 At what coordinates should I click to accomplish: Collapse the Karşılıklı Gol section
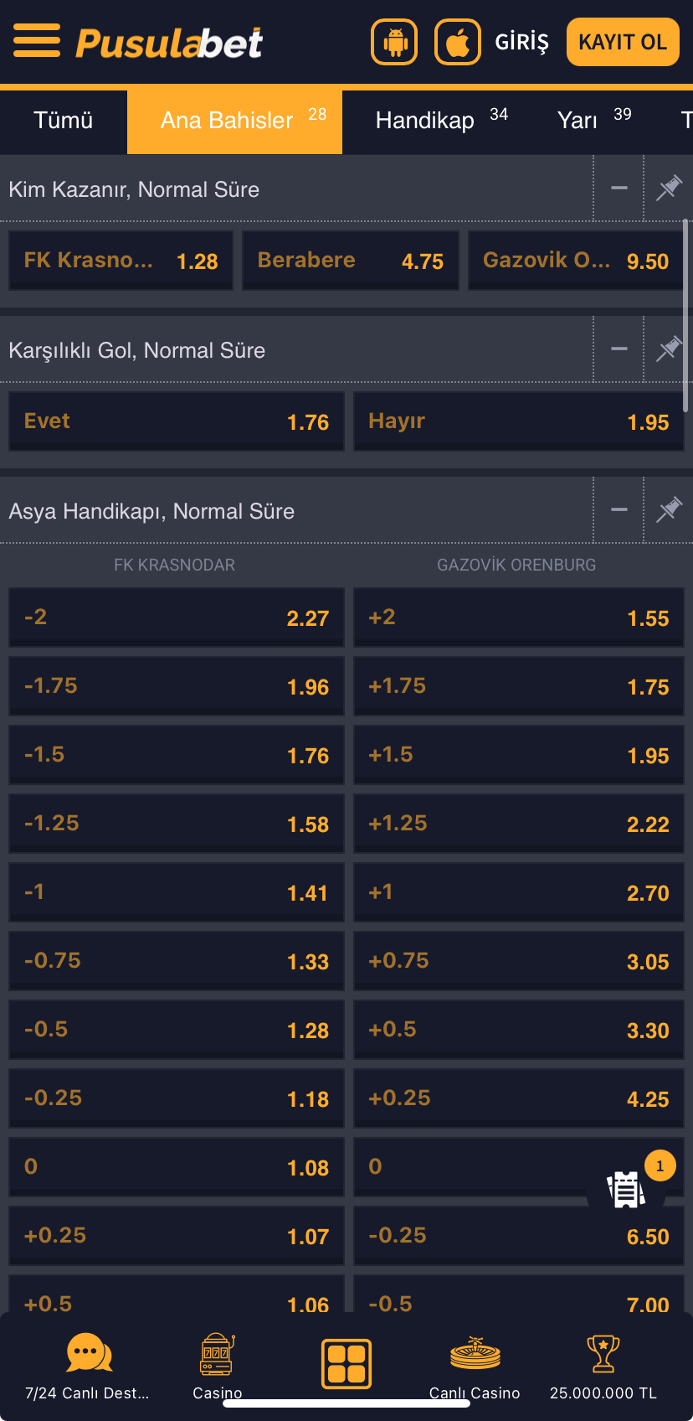click(619, 349)
